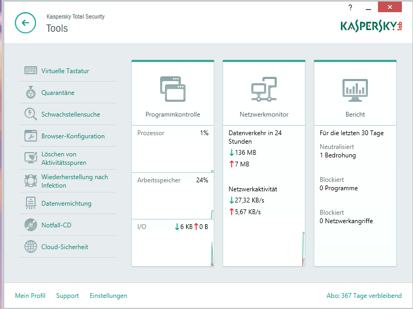
Task: Open Mein Profil
Action: (30, 296)
